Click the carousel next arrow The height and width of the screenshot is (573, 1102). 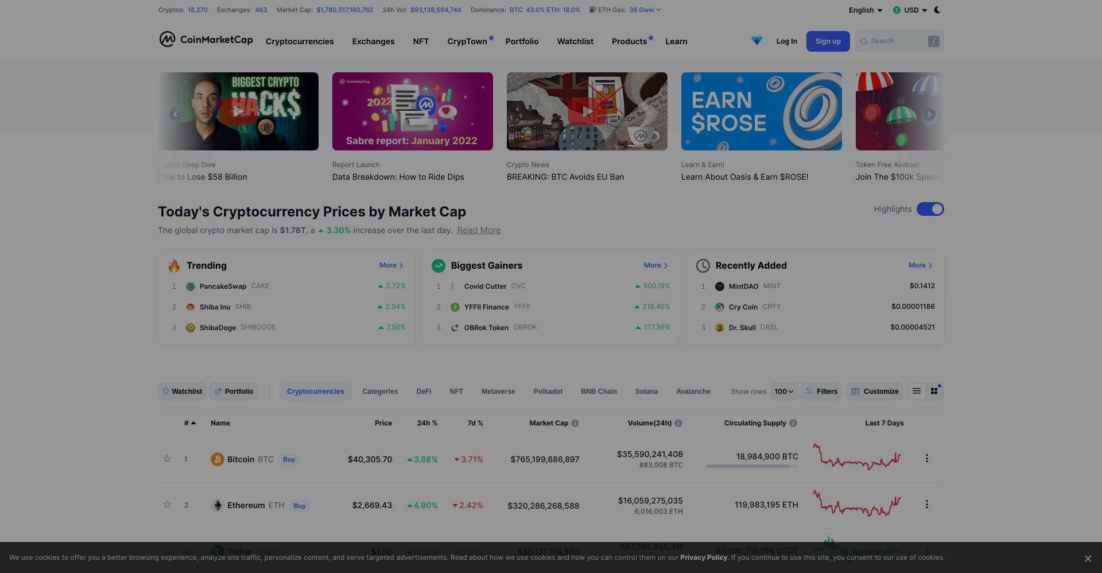point(929,114)
